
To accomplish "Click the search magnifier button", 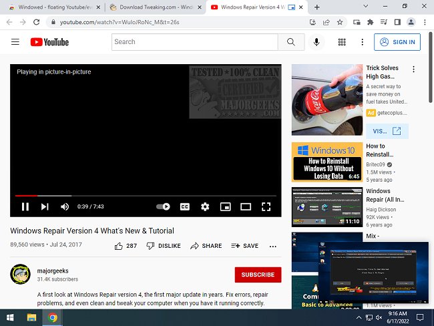I will (x=291, y=42).
